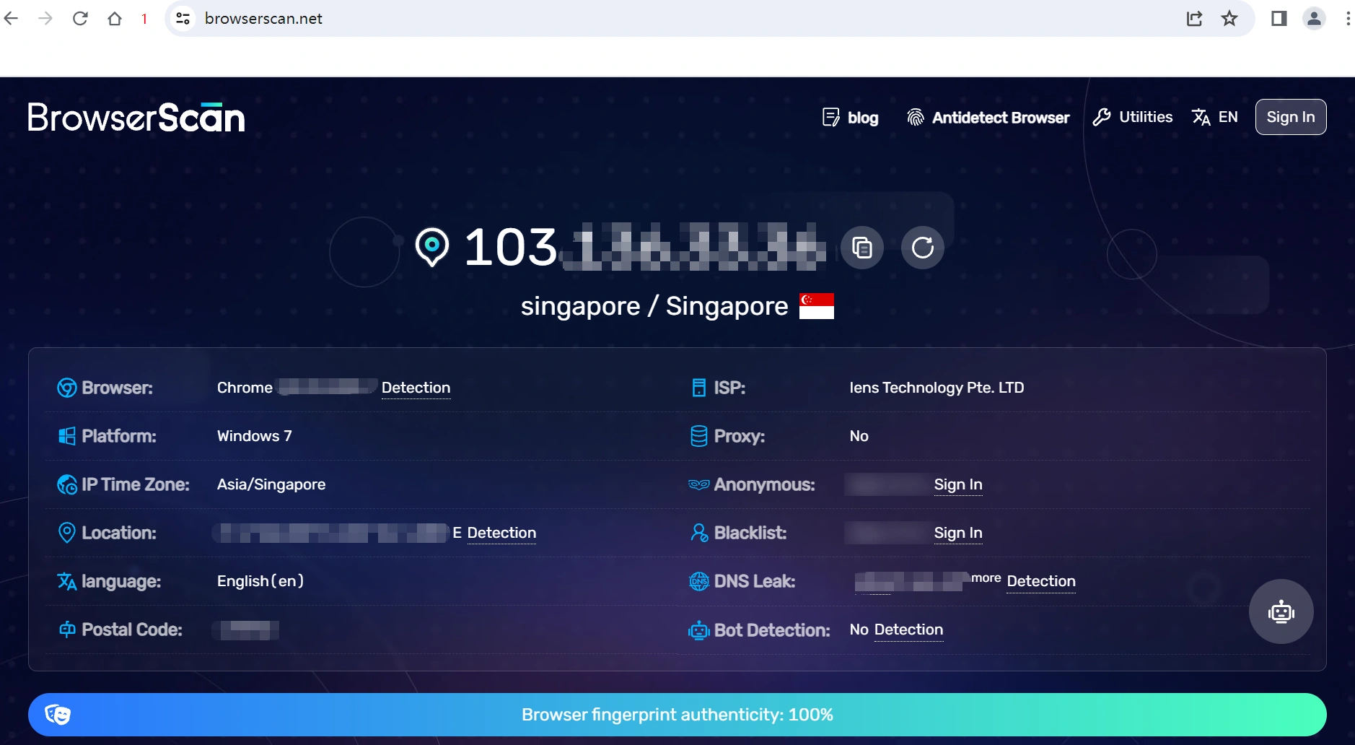1355x745 pixels.
Task: Sign in to view Blacklist status
Action: click(x=958, y=533)
